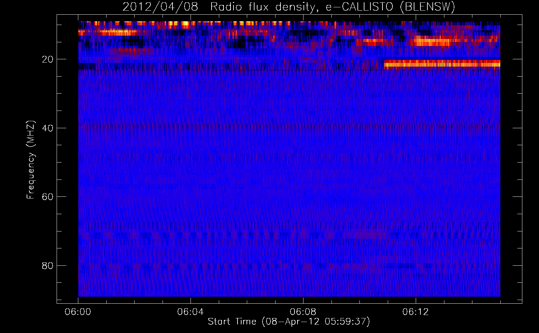Click the 40 MHz frequency tick label
The width and height of the screenshot is (539, 333).
click(48, 128)
